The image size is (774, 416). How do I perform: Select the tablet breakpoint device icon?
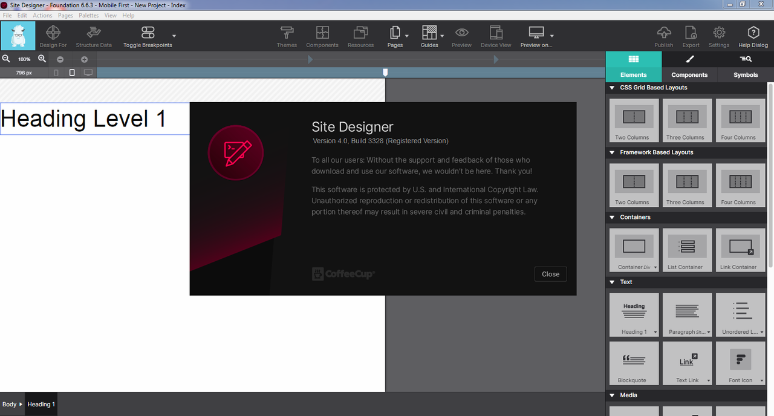point(72,73)
